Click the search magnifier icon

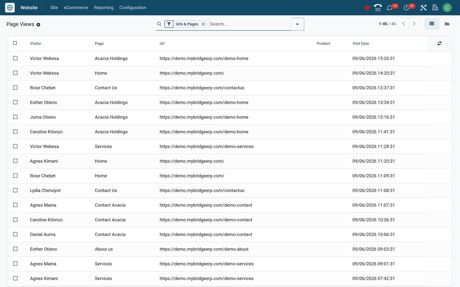159,24
